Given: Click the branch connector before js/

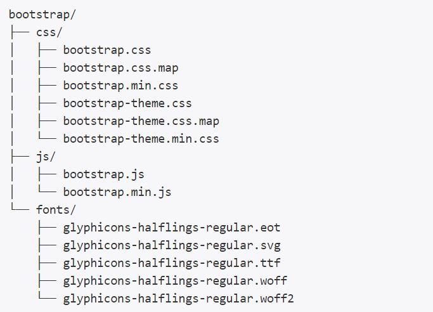Looking at the screenshot, I should [20, 156].
